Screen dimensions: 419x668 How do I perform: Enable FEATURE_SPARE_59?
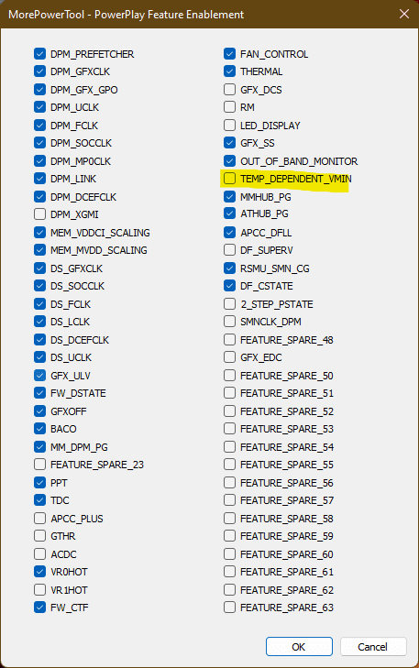[229, 536]
